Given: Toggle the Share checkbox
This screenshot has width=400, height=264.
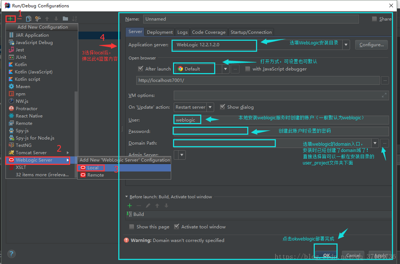Looking at the screenshot, I should (374, 19).
